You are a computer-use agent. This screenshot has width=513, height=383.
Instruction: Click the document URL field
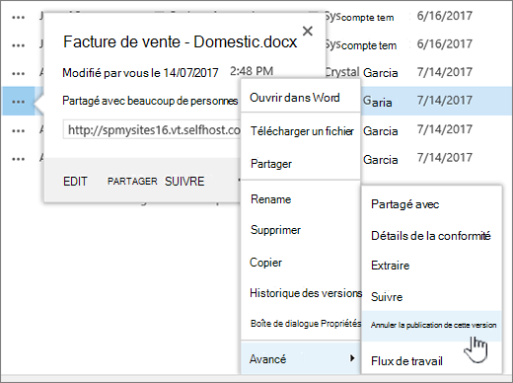152,130
